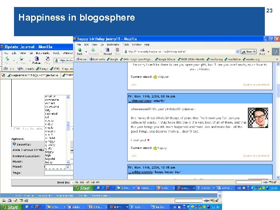Open the SIGIR 2006 Seattle bookmark
The width and height of the screenshot is (280, 210).
coord(191,59)
